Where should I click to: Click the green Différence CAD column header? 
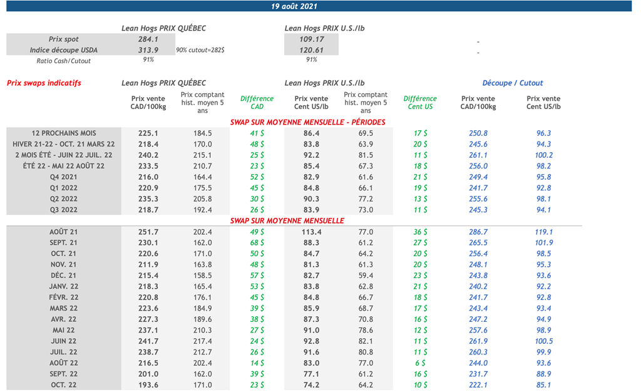pyautogui.click(x=257, y=102)
